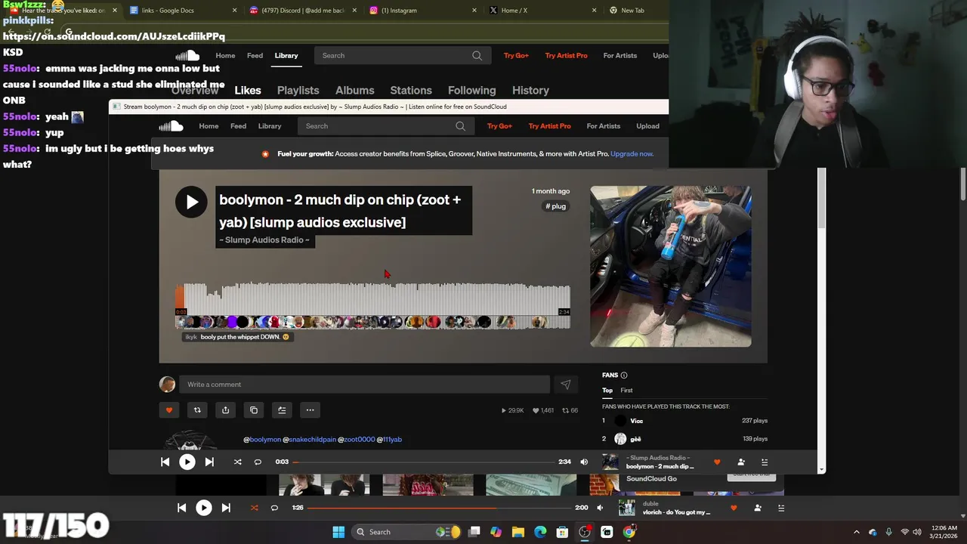Open File Explorer from the taskbar
This screenshot has height=544, width=967.
(518, 532)
